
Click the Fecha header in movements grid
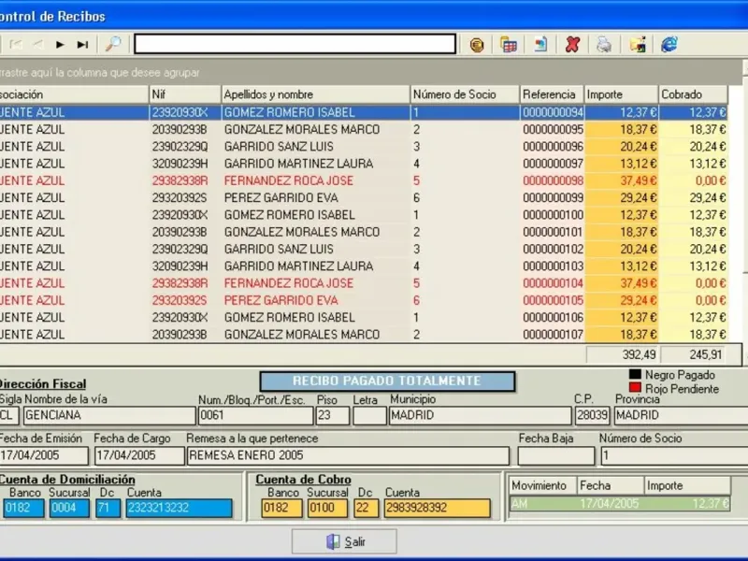[x=611, y=485]
